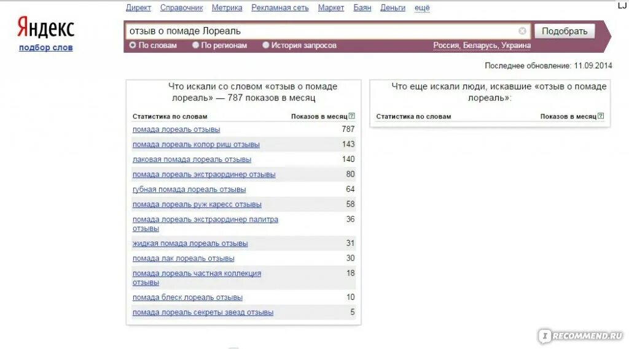Open help icon beside left Показов в месяц
Screen dimensions: 629x349
tap(352, 116)
